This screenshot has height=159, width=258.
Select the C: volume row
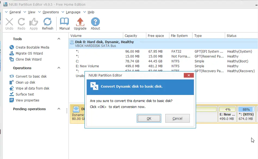pyautogui.click(x=163, y=61)
